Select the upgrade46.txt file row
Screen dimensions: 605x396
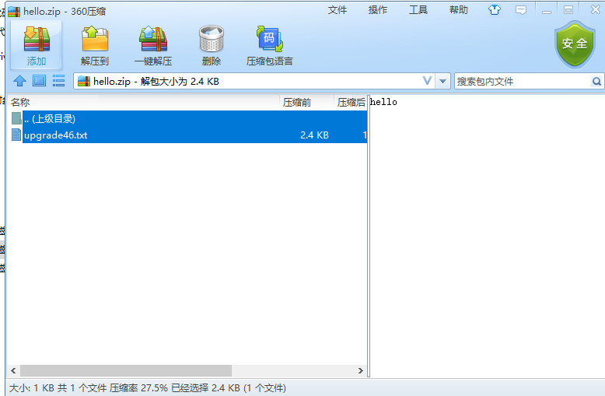click(194, 135)
